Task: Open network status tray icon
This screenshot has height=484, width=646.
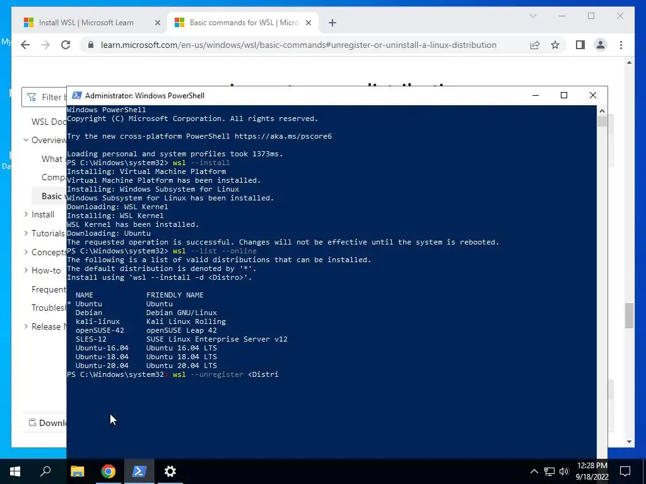Action: (x=549, y=471)
